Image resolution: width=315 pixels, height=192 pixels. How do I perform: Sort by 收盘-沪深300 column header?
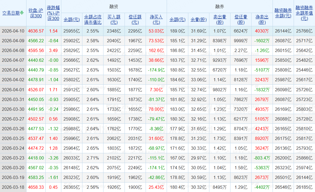[x=36, y=13]
